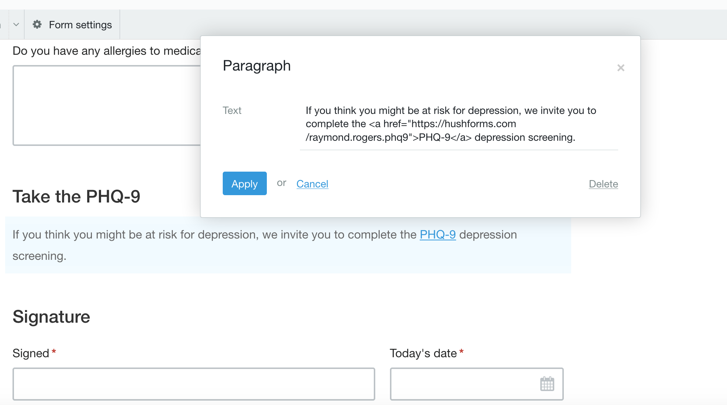Follow the PHQ-9 hyperlink in paragraph
Viewport: 727px width, 405px height.
tap(437, 234)
